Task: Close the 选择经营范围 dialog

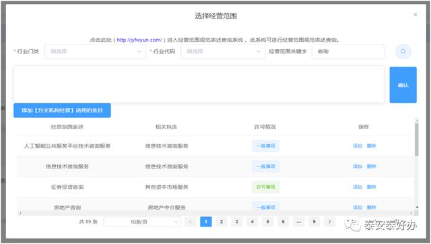Action: pyautogui.click(x=416, y=15)
